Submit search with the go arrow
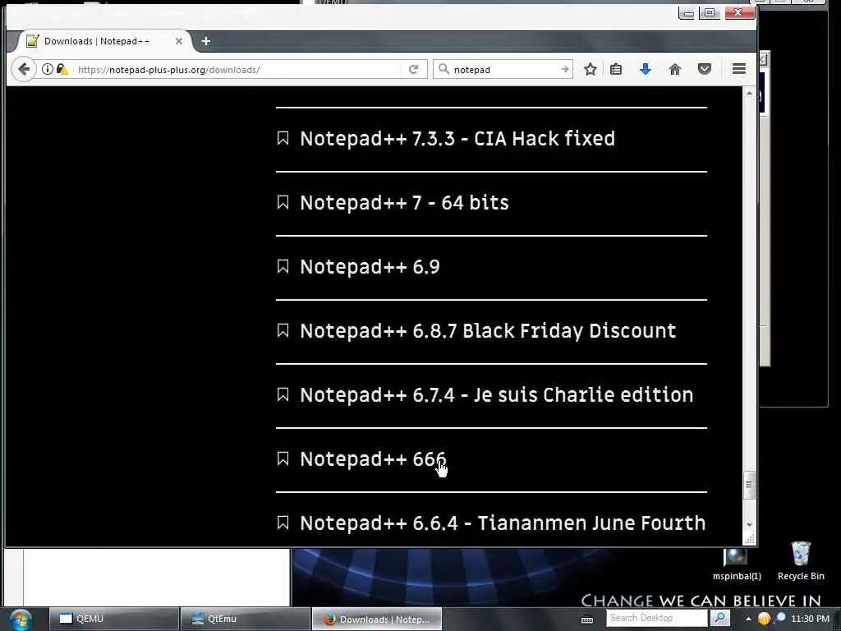 click(565, 69)
